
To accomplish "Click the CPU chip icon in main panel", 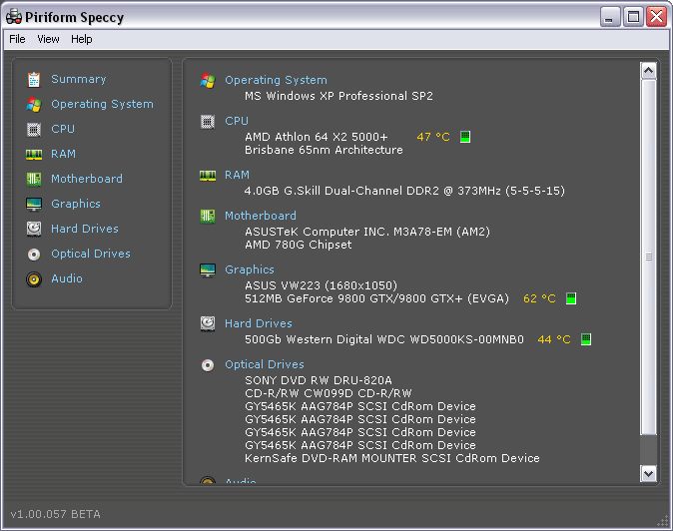I will (x=208, y=122).
